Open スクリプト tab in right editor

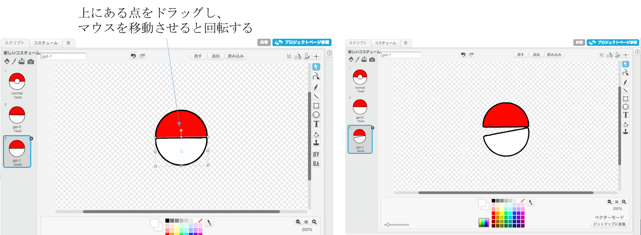click(x=358, y=43)
